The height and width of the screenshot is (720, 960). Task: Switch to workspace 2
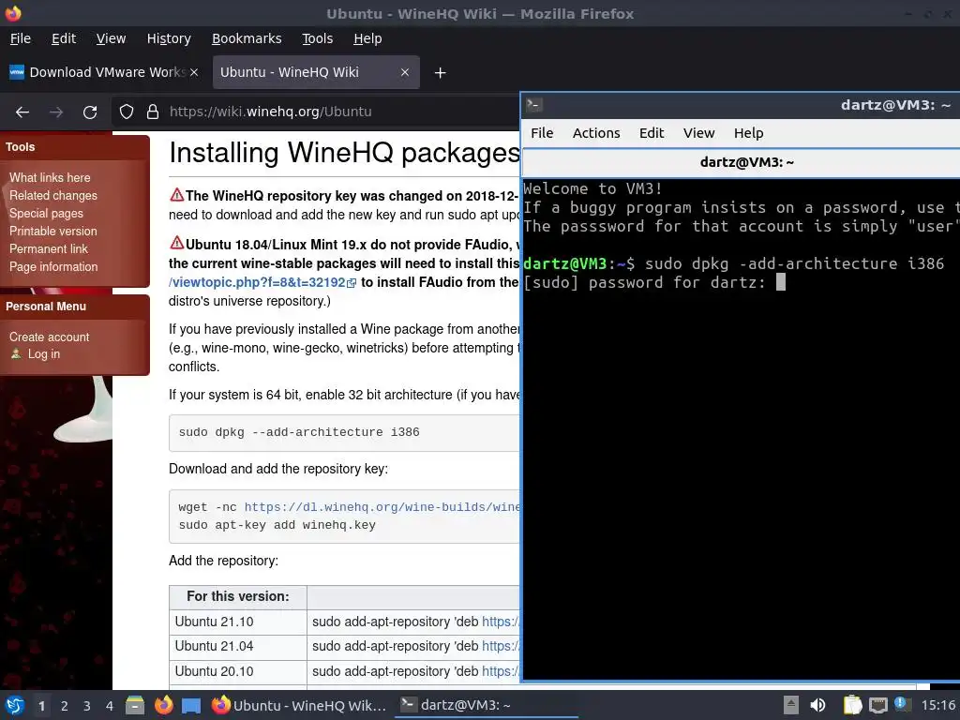pos(65,706)
